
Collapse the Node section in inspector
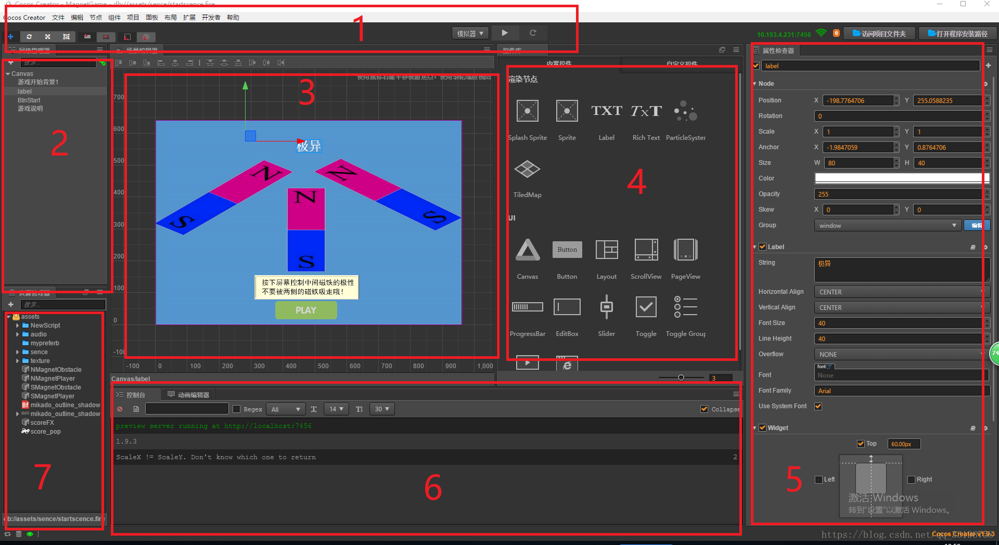tap(754, 84)
